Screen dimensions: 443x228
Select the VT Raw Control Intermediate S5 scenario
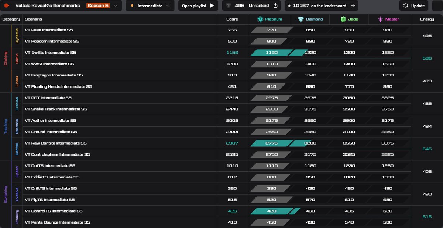point(56,143)
